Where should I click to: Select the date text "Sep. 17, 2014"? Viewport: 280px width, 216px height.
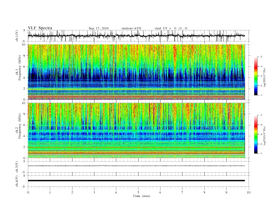click(x=99, y=28)
